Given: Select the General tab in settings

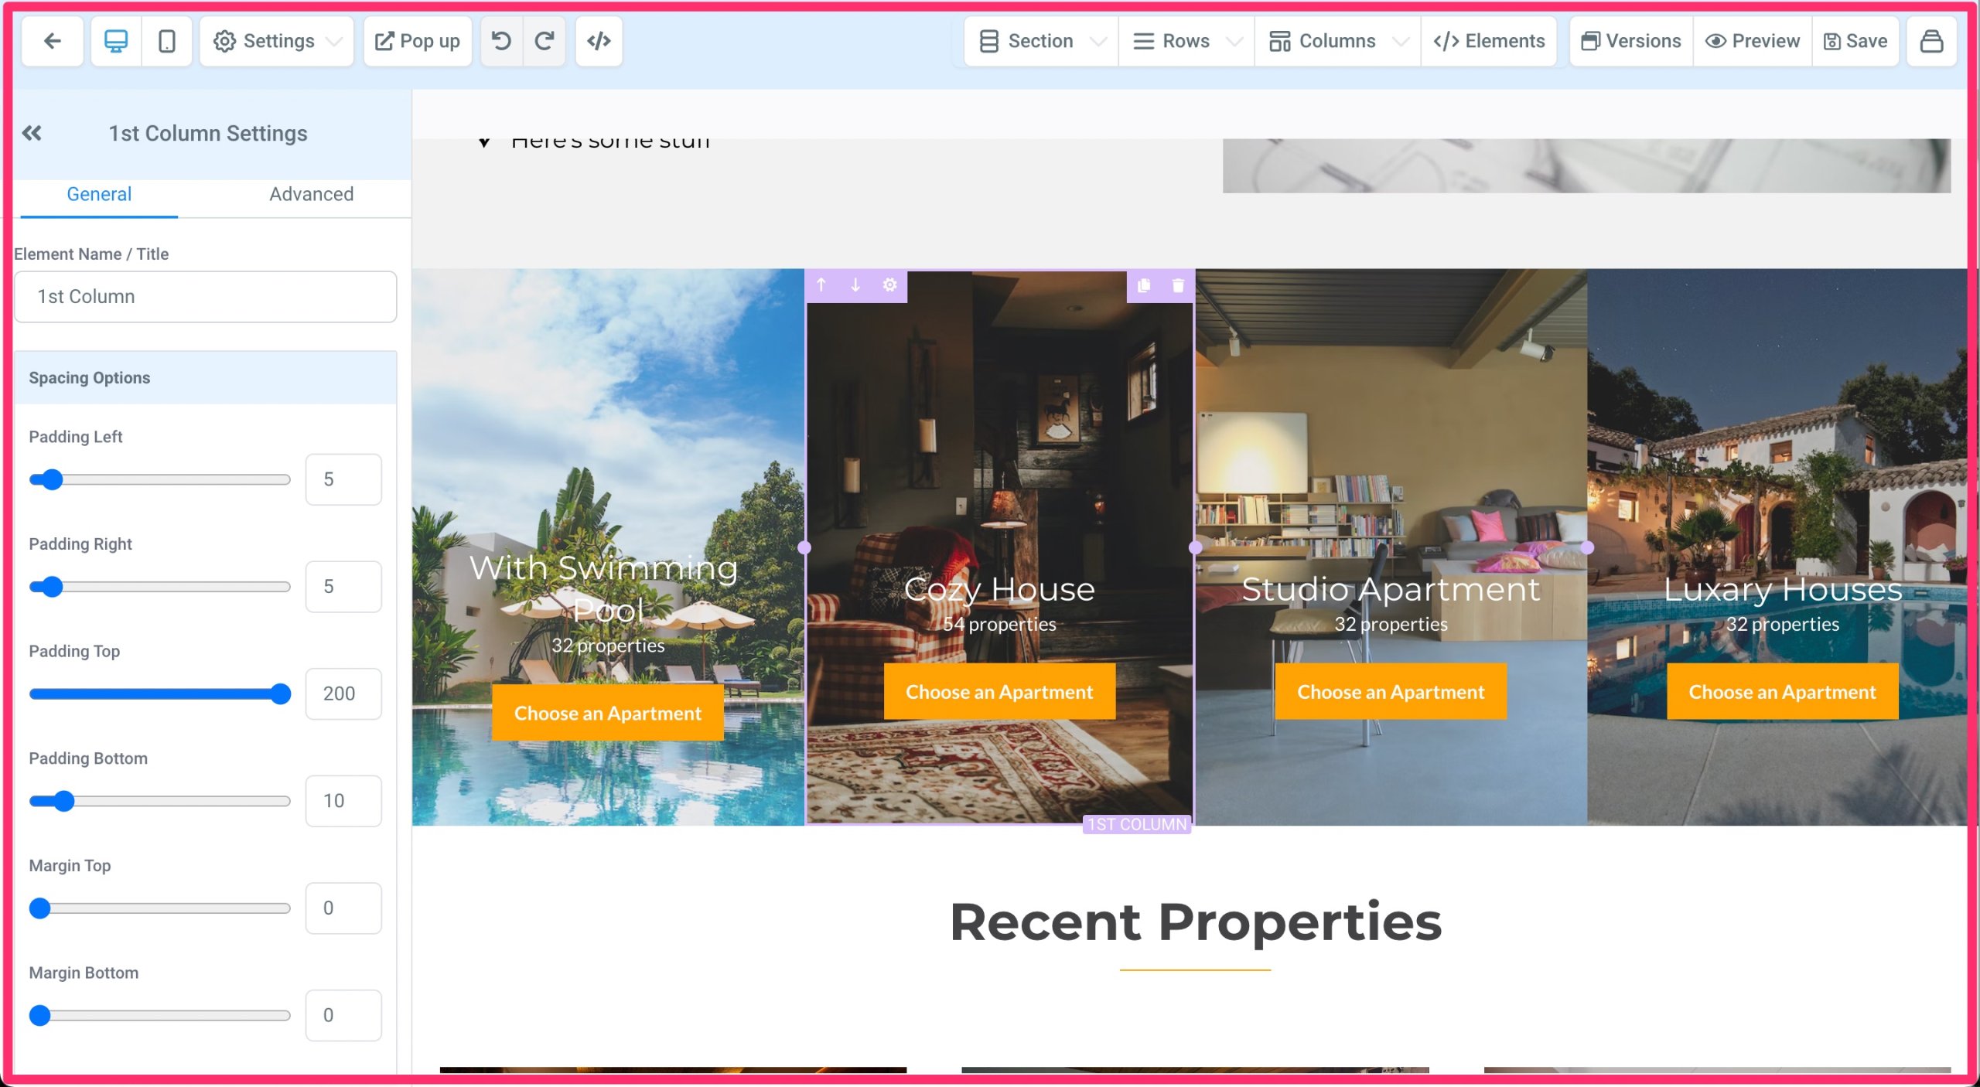Looking at the screenshot, I should [97, 194].
